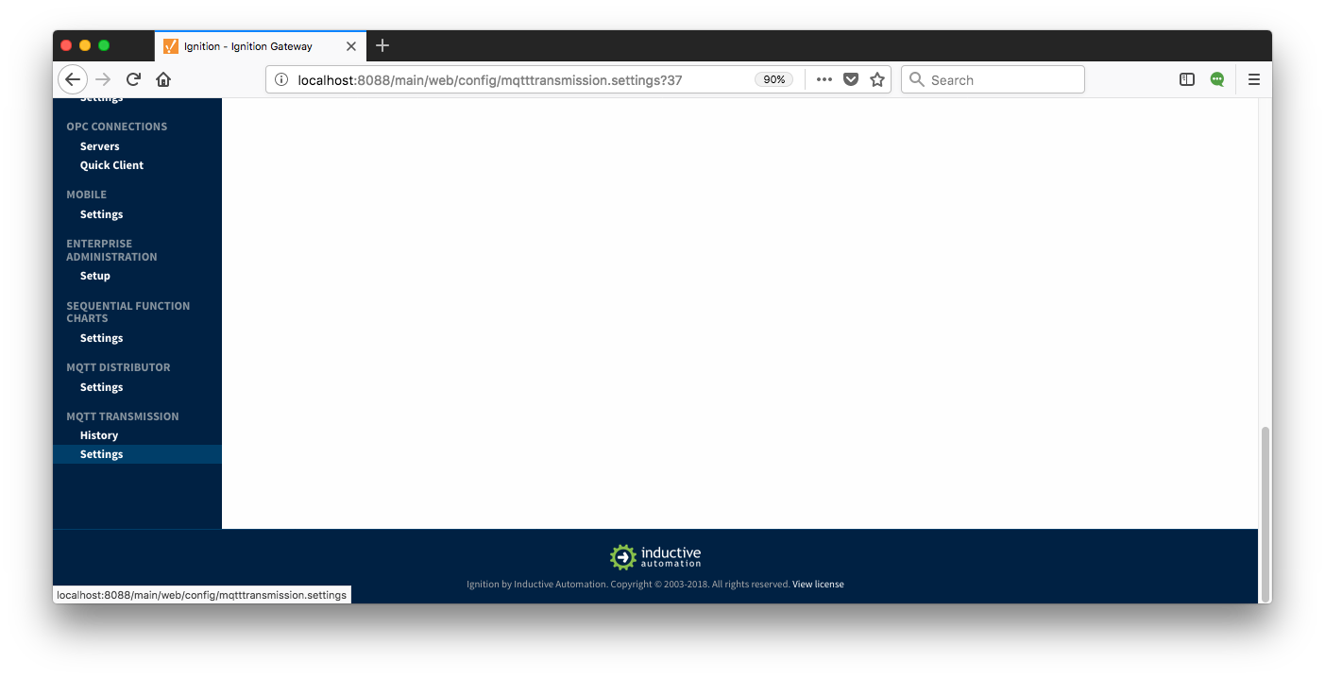This screenshot has width=1325, height=679.
Task: Select MQTT Transmission Settings item
Action: (x=137, y=454)
